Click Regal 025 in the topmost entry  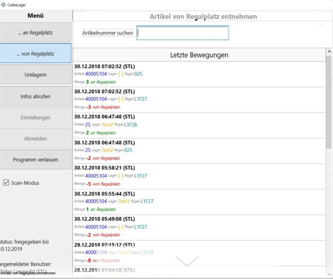[x=138, y=74]
